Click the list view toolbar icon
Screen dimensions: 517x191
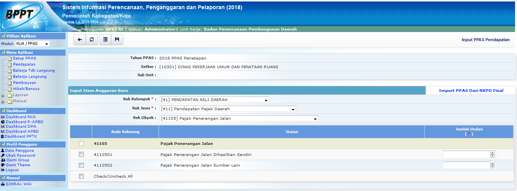pyautogui.click(x=105, y=39)
